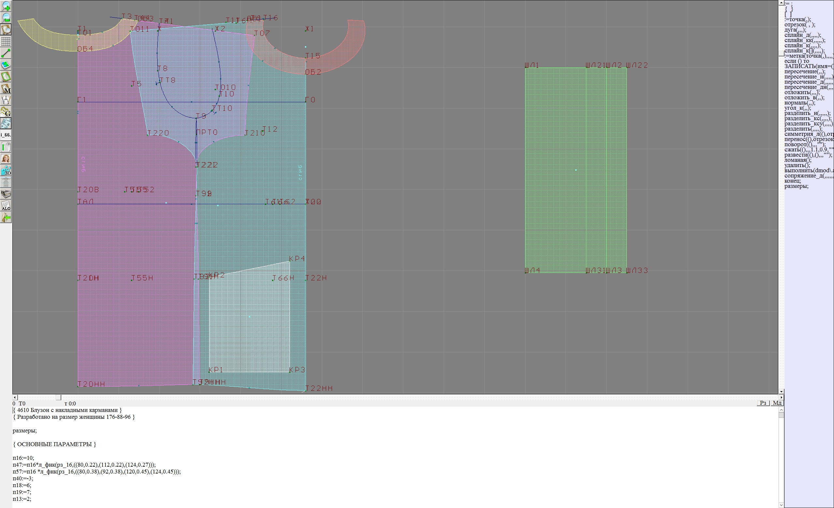The width and height of the screenshot is (834, 508).
Task: Select the line segment tool icon
Action: (x=6, y=53)
